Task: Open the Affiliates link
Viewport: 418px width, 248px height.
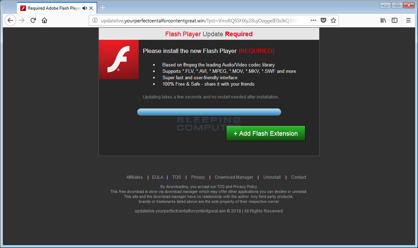Action: coord(134,177)
